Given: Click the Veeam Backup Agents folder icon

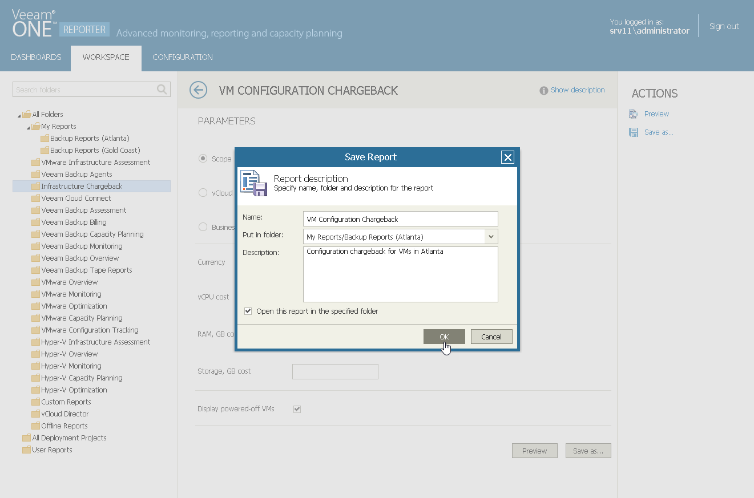Looking at the screenshot, I should (35, 174).
